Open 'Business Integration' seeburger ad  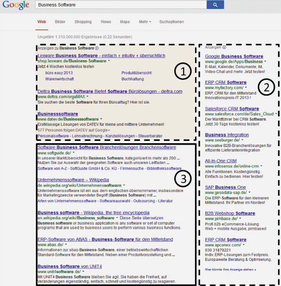227,135
